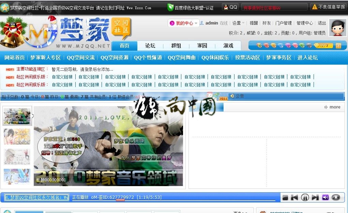Open 梦家新人专区 navigation item
Image resolution: width=348 pixels, height=213 pixels.
pyautogui.click(x=45, y=58)
